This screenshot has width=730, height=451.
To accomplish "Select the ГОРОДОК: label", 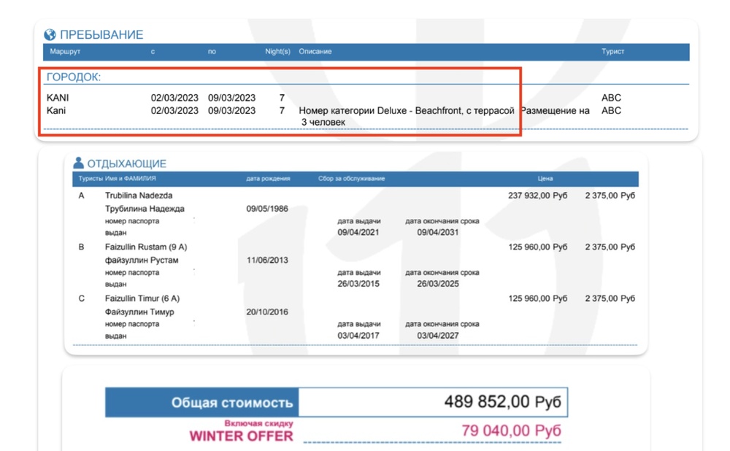I will pyautogui.click(x=74, y=77).
